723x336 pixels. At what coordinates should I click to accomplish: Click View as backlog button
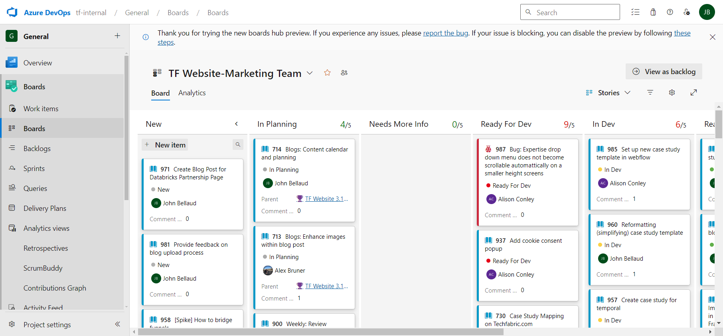coord(664,71)
